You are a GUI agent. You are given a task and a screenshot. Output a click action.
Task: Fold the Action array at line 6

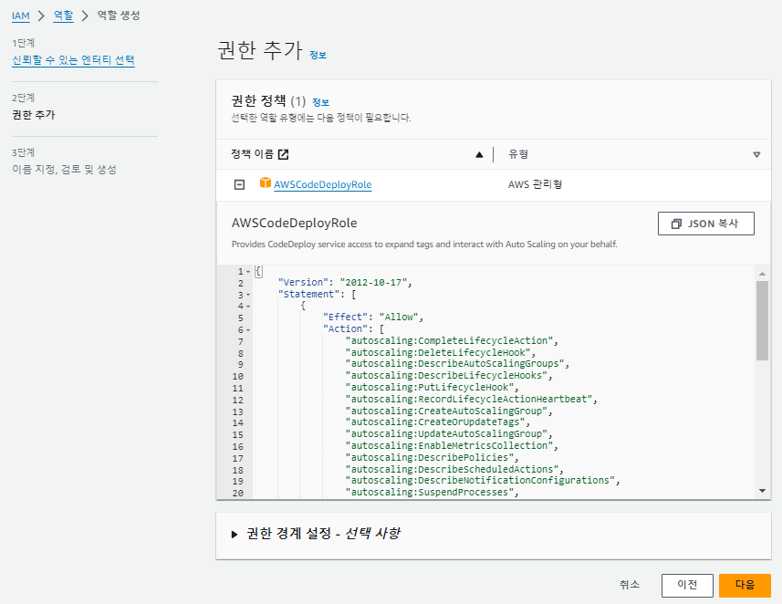click(x=248, y=330)
